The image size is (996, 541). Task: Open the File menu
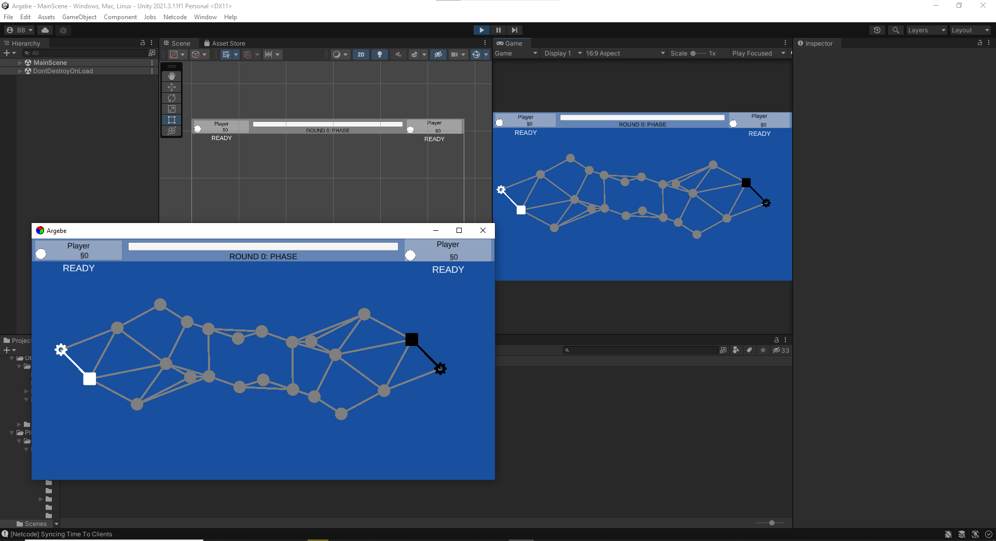click(8, 17)
